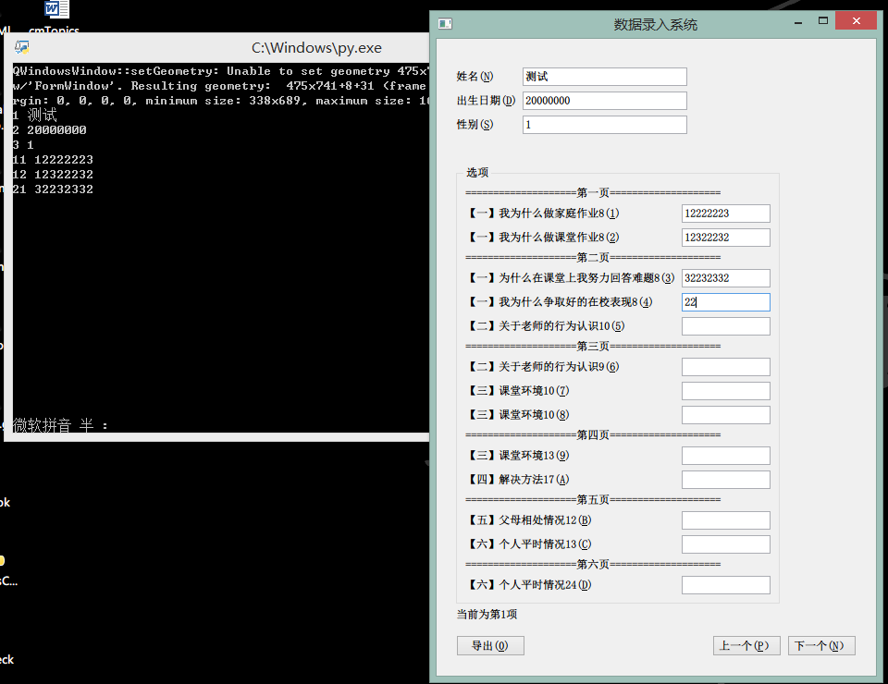Click the 我为什么做课堂作业8(2) input box
The width and height of the screenshot is (888, 684).
click(725, 238)
